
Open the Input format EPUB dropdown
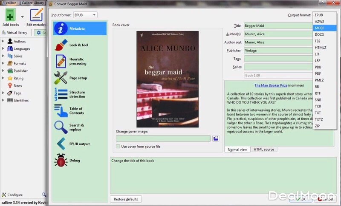[85, 15]
